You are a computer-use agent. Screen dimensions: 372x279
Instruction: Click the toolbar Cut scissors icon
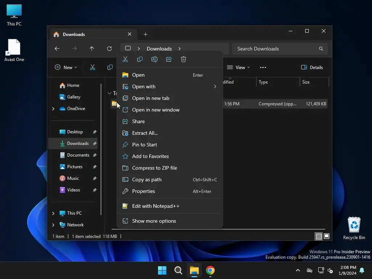(93, 67)
